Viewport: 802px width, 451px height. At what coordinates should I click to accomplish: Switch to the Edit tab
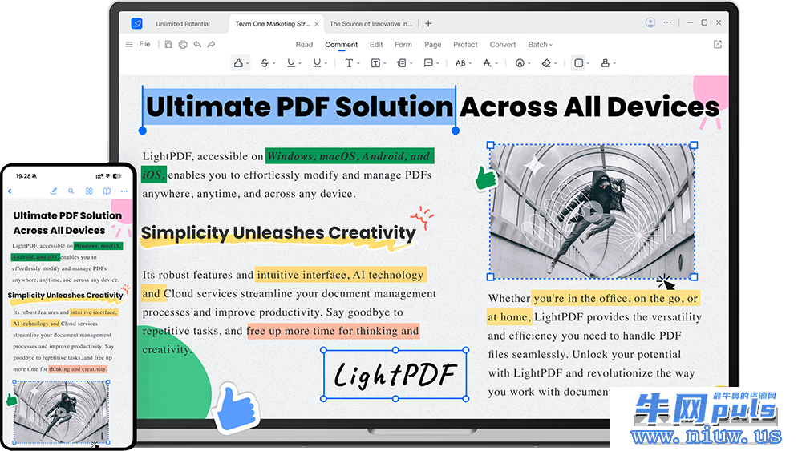point(376,44)
